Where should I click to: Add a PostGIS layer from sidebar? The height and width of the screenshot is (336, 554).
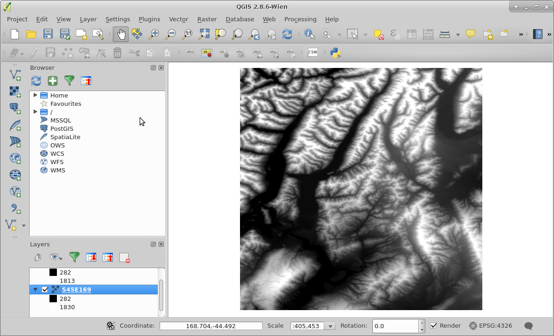(15, 108)
